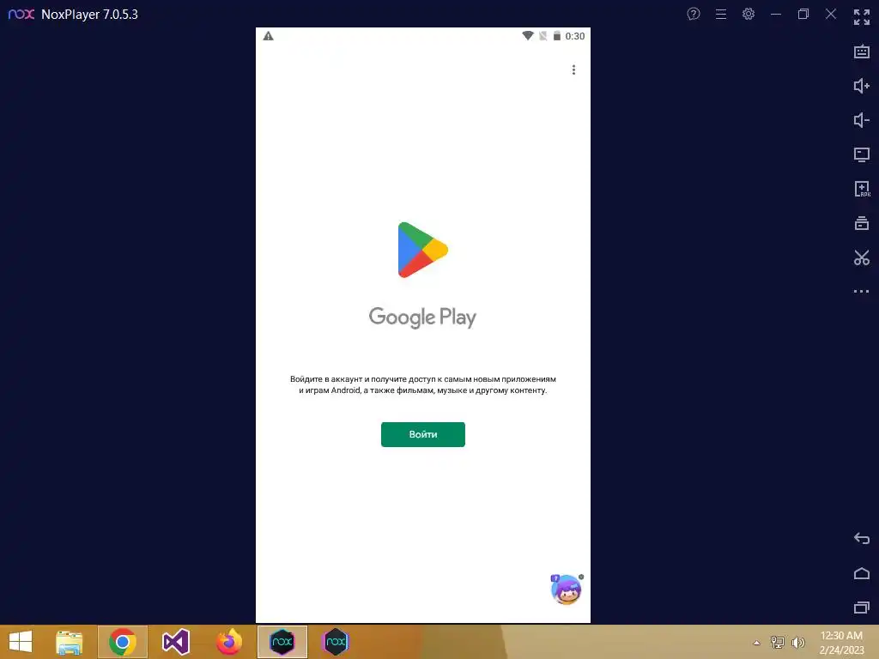Screen dimensions: 879x659
Task: Expand more tools with the three dots in the sidebar
Action: coord(862,292)
